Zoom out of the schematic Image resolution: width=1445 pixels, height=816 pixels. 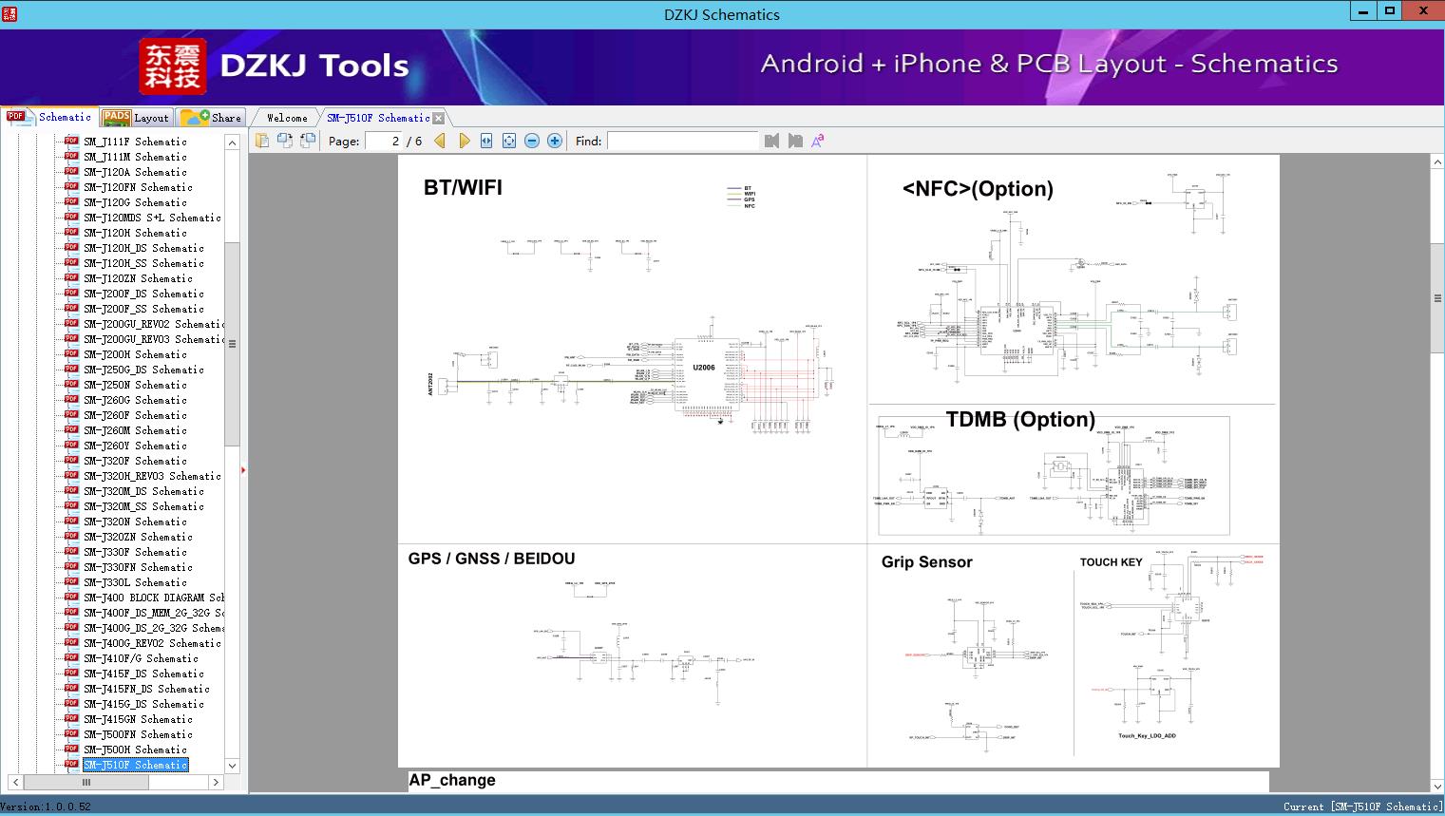coord(532,141)
